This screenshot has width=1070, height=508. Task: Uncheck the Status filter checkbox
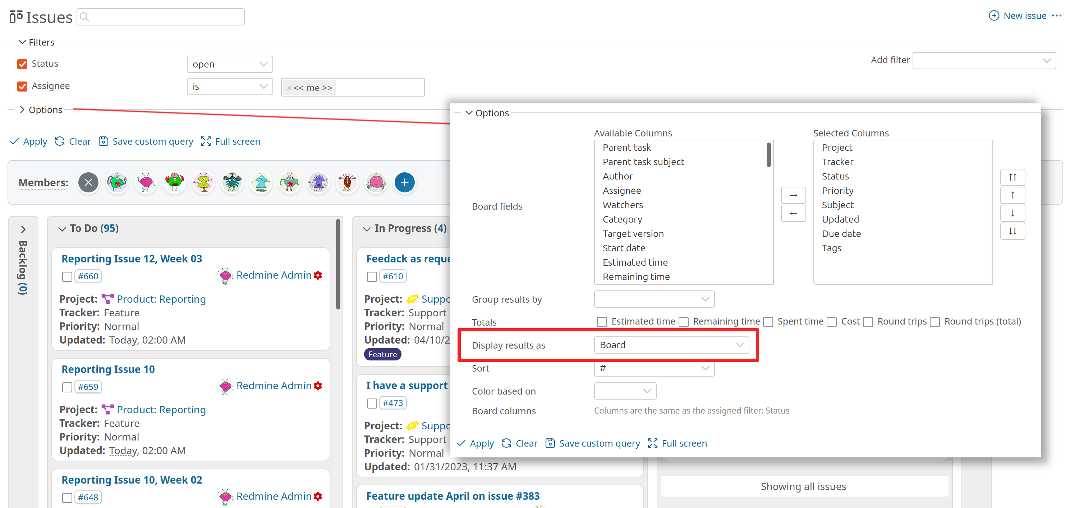pos(22,64)
